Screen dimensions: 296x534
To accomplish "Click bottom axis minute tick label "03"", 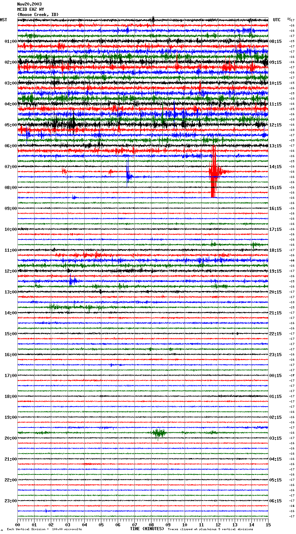I will click(x=68, y=525).
